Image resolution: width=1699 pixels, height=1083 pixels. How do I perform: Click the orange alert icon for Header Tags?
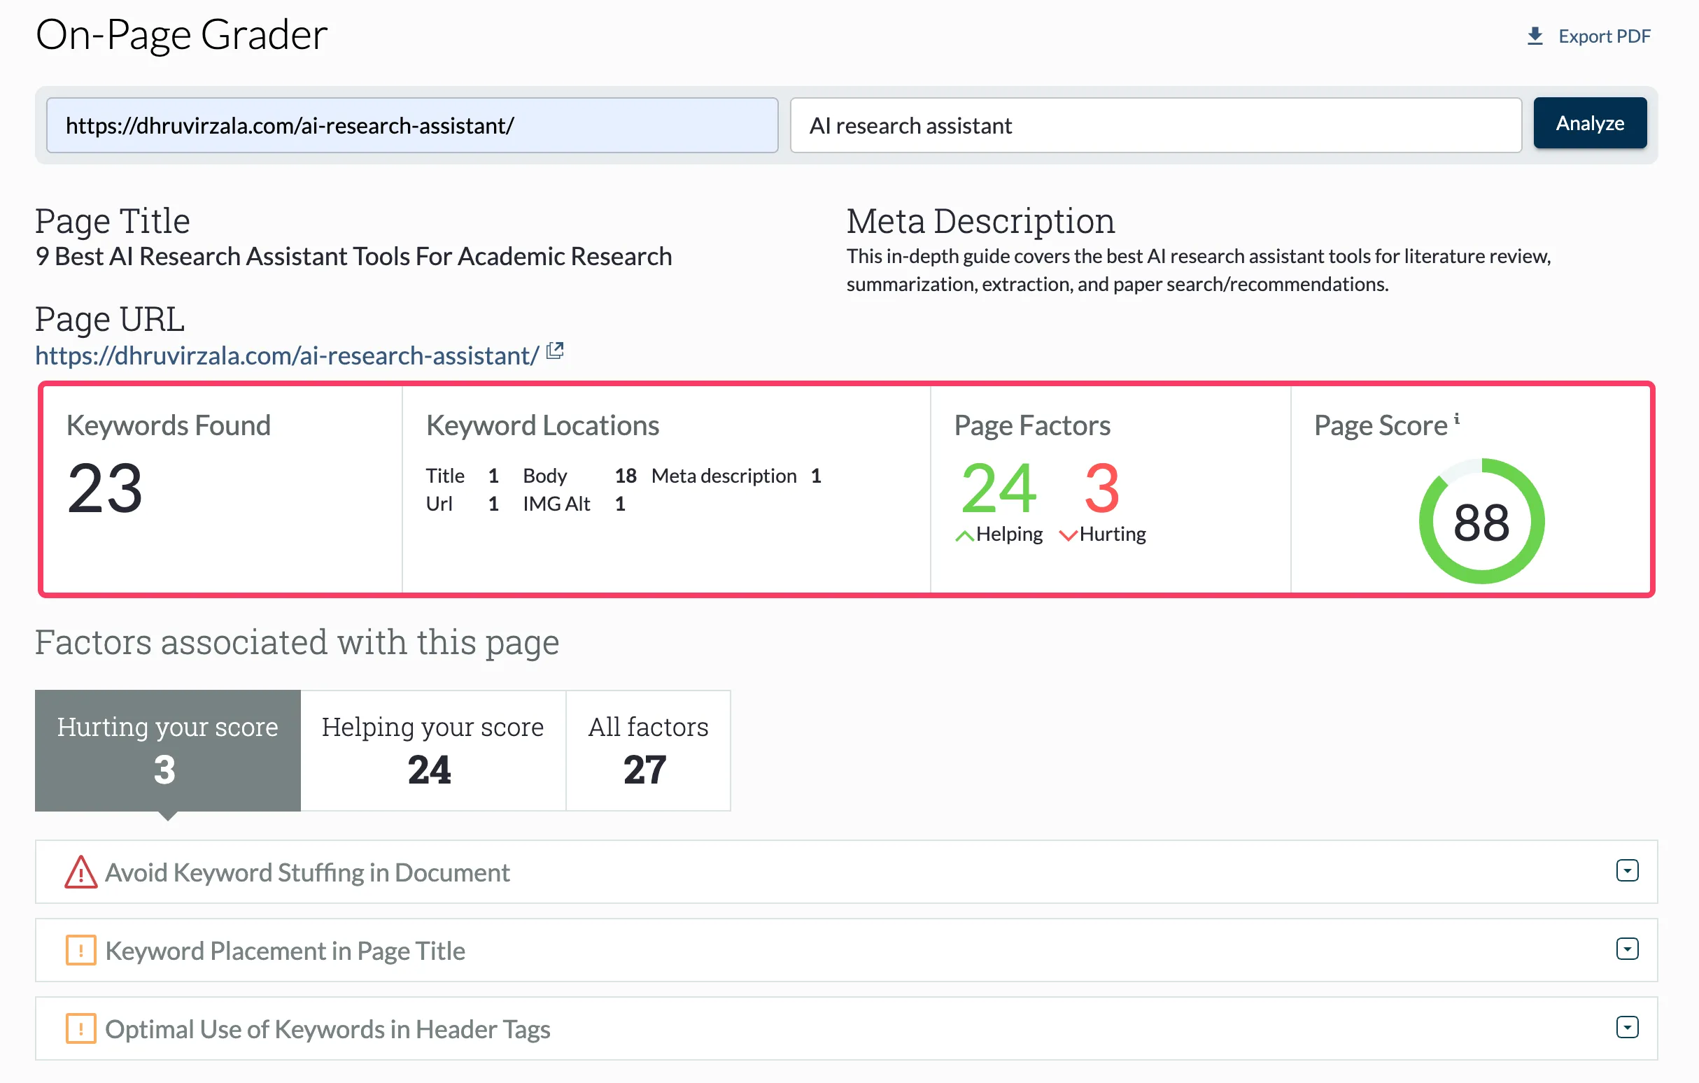click(81, 1028)
